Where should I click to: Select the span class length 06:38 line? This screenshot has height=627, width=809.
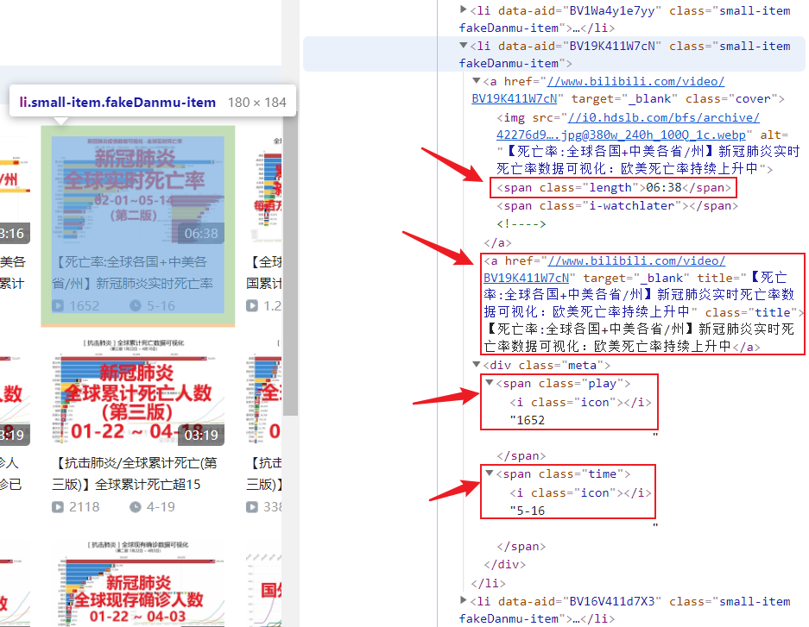(614, 187)
